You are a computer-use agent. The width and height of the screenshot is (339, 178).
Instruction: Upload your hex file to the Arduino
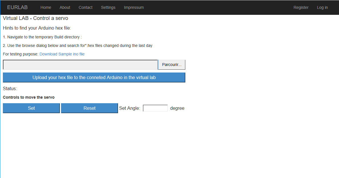coord(94,77)
